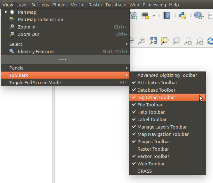Enable Advanced Digitizing Toolbar

point(167,75)
